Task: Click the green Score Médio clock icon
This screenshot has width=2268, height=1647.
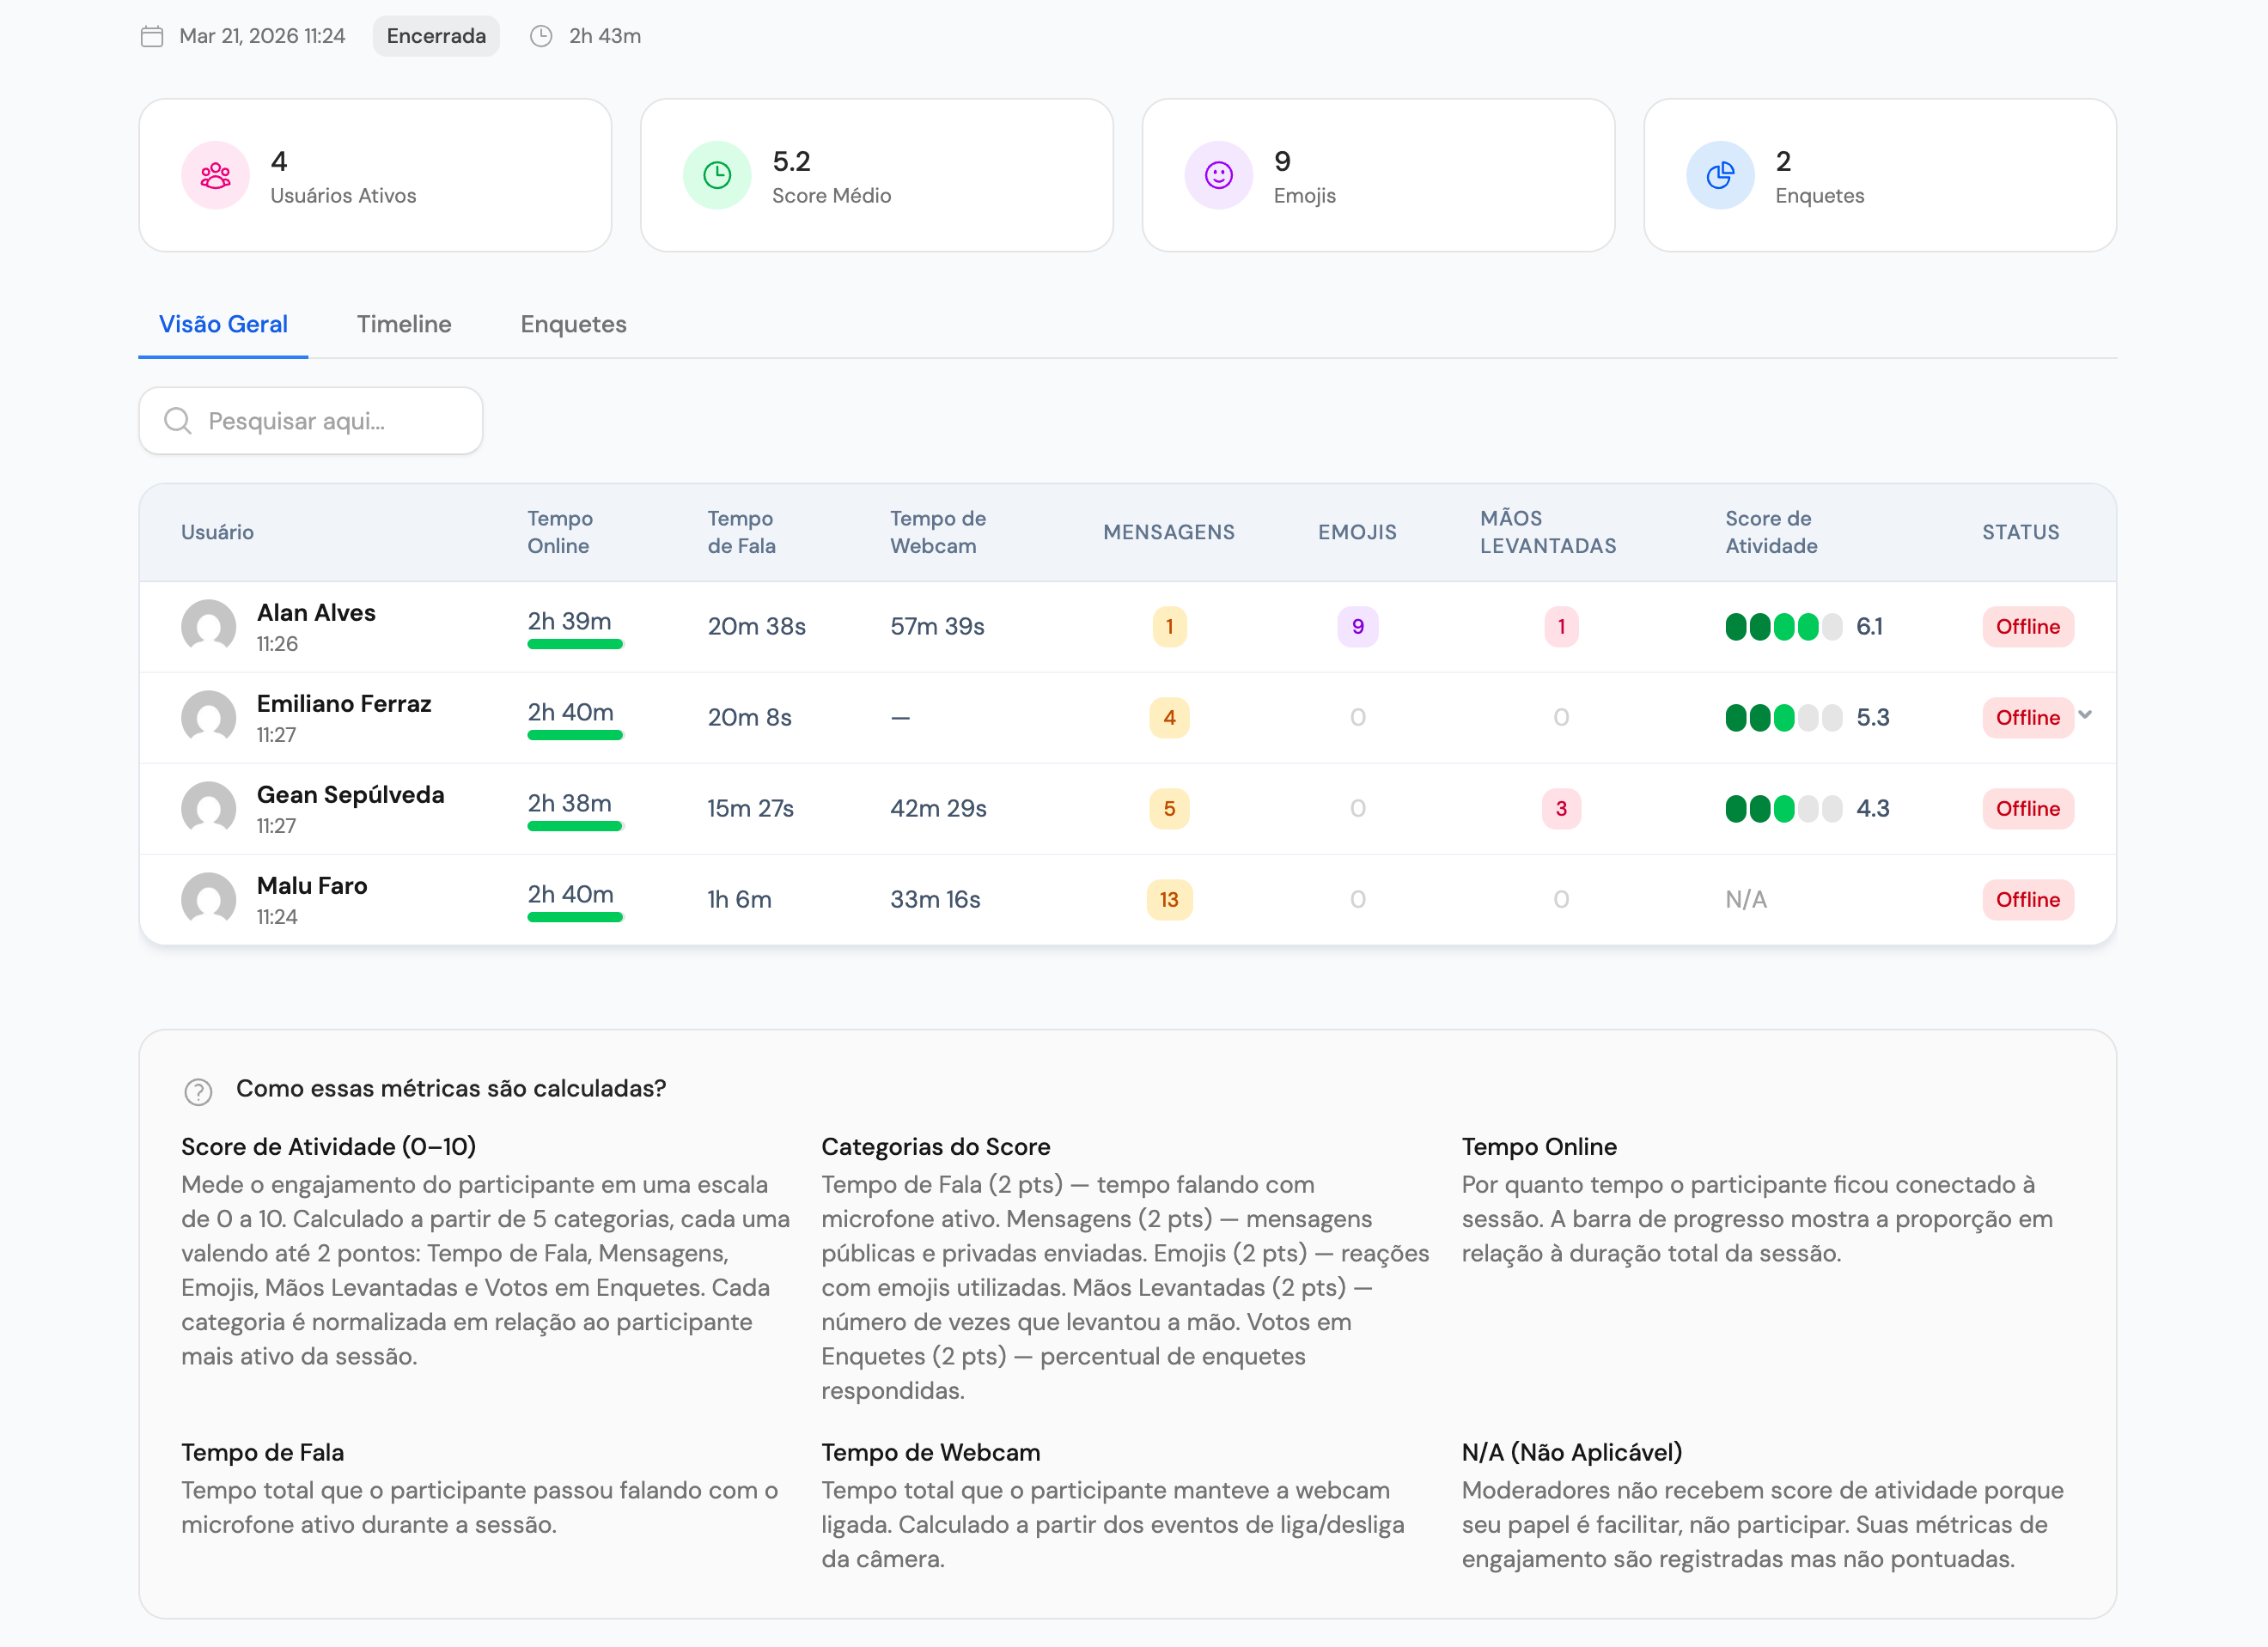Action: click(717, 176)
